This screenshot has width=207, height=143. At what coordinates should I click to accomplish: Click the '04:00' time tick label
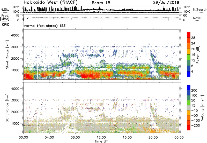(x=49, y=138)
